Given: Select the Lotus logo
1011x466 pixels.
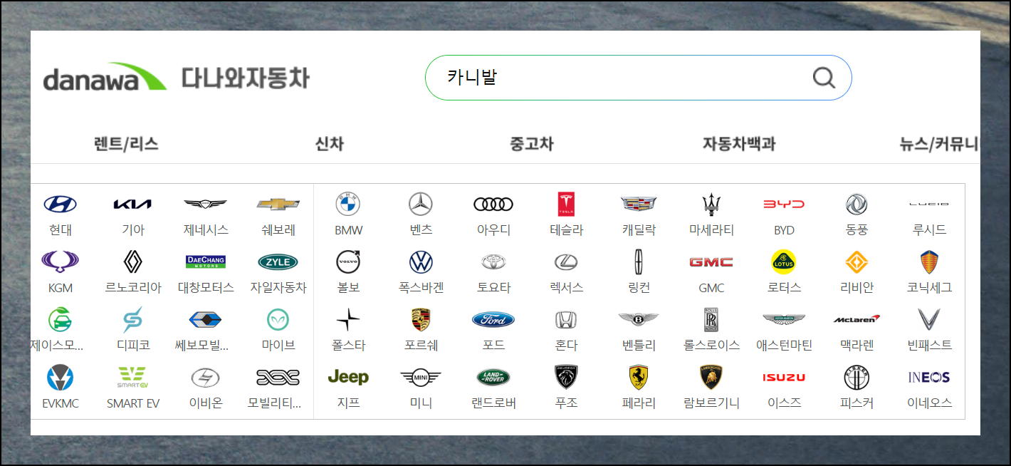Looking at the screenshot, I should click(x=784, y=262).
